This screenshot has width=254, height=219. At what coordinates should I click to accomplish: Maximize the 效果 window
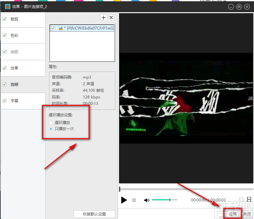click(x=239, y=7)
